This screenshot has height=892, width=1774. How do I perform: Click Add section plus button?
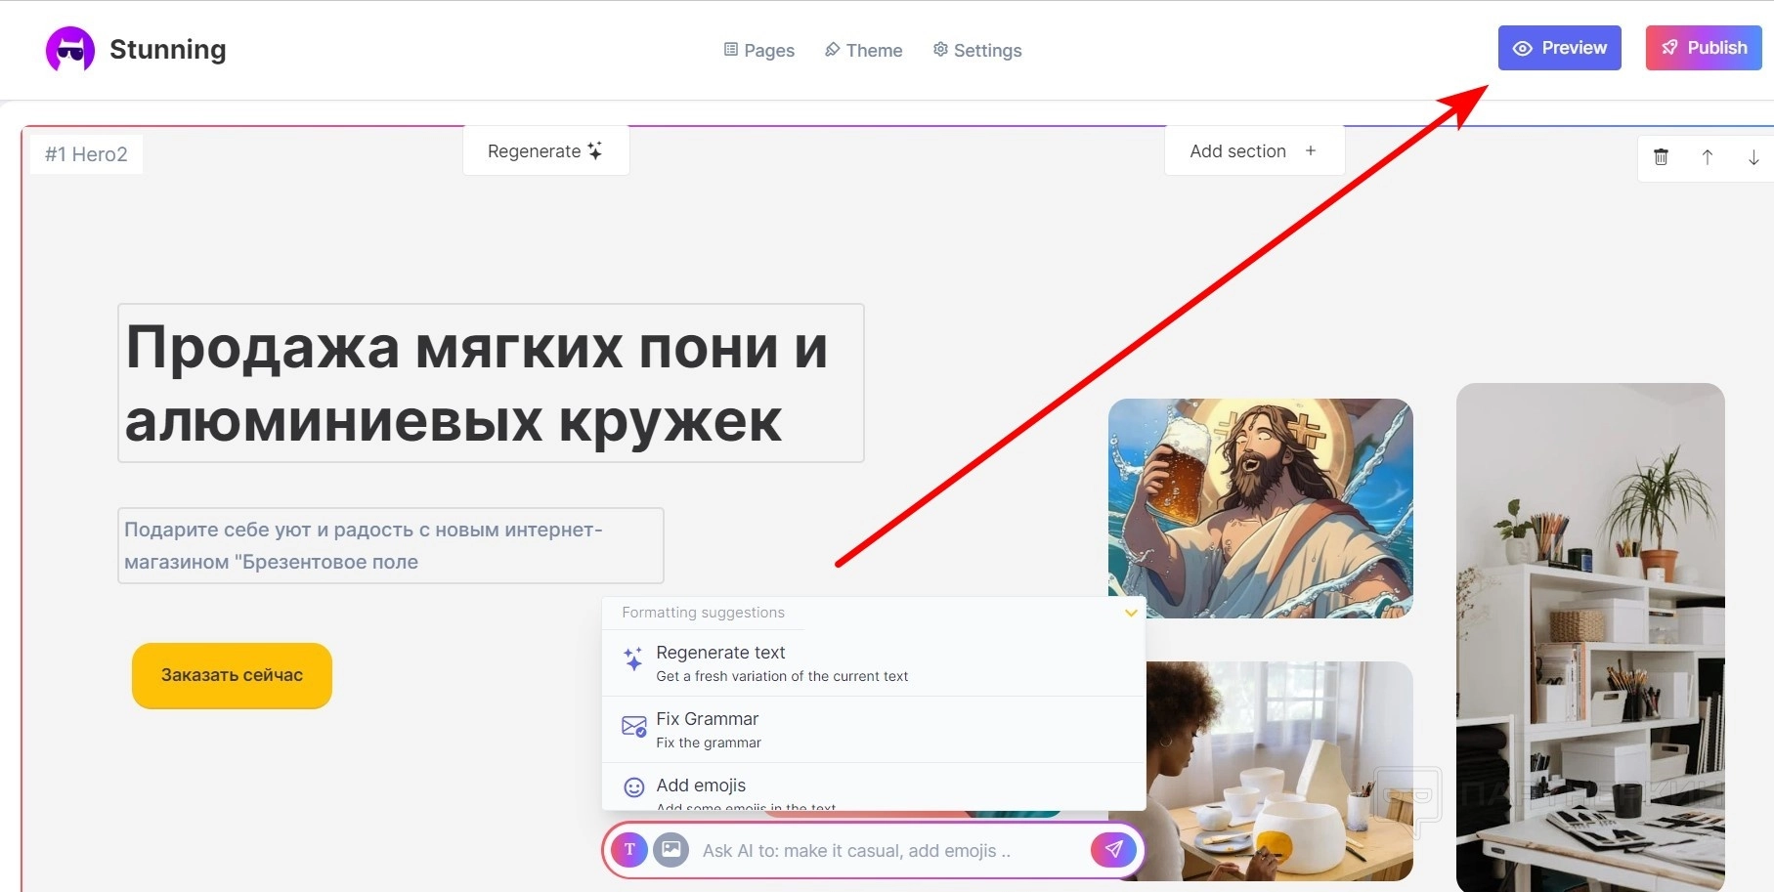tap(1254, 151)
